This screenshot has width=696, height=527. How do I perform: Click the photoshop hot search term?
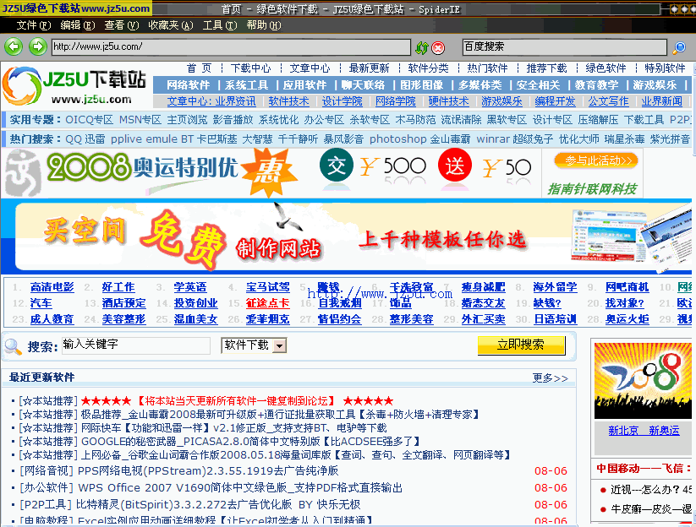coord(397,139)
